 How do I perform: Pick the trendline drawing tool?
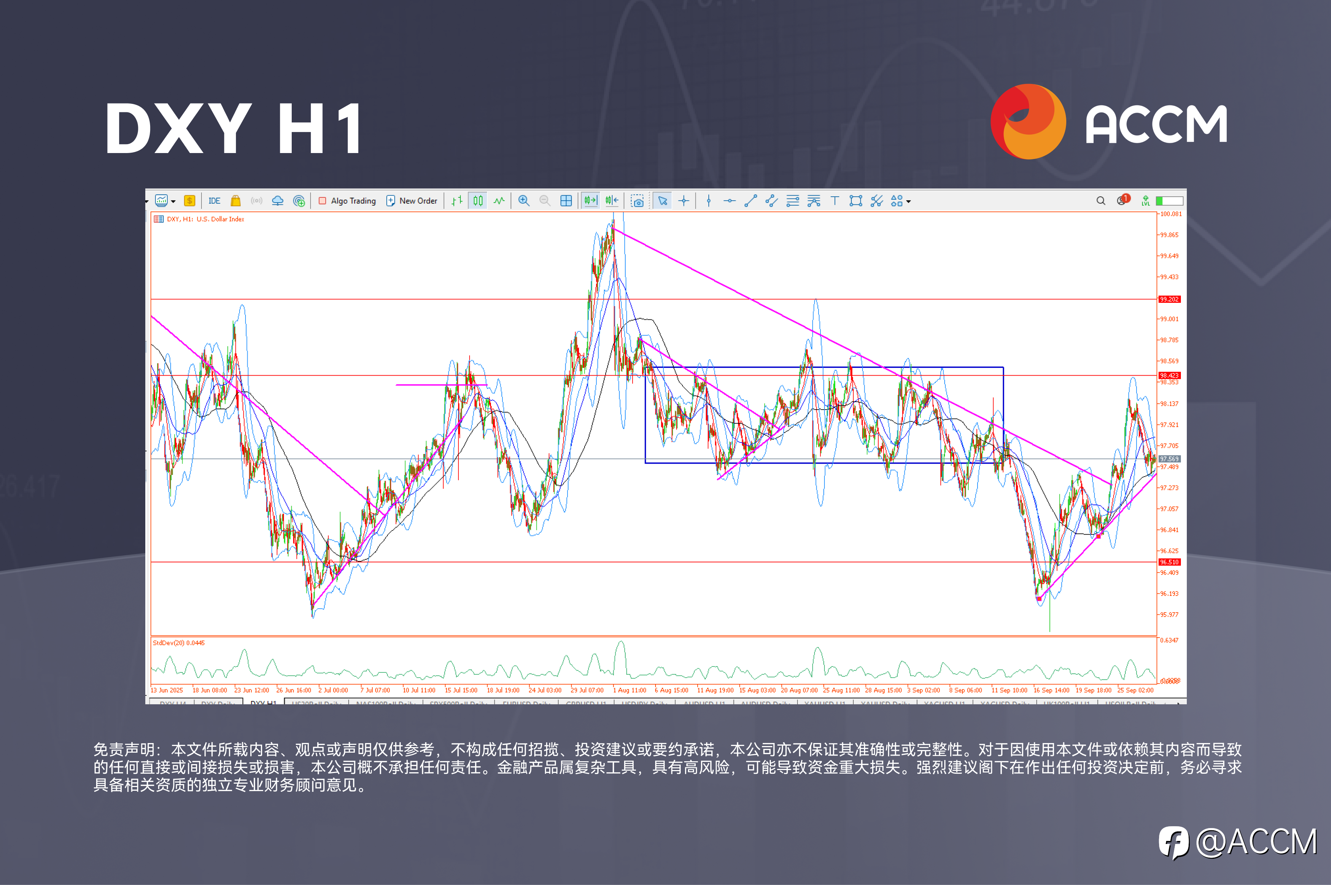750,201
